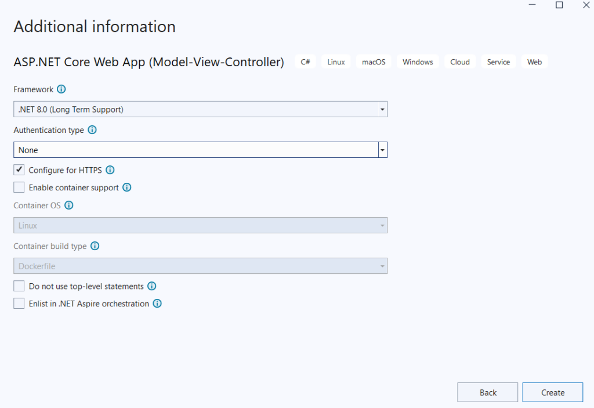Click the macOS tag
The image size is (594, 408).
pyautogui.click(x=374, y=62)
